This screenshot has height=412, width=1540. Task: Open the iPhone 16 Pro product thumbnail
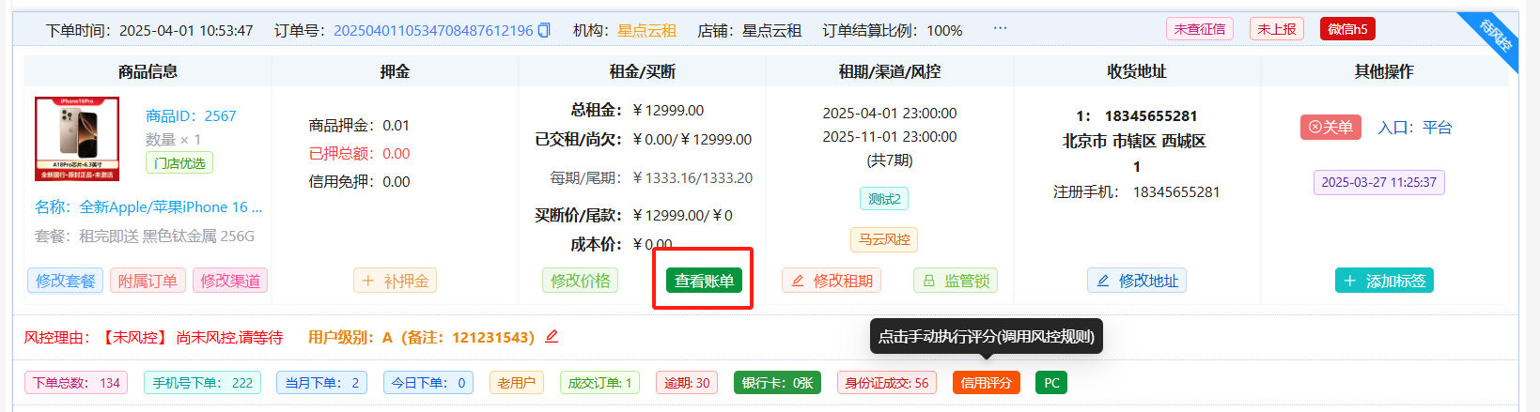coord(77,139)
